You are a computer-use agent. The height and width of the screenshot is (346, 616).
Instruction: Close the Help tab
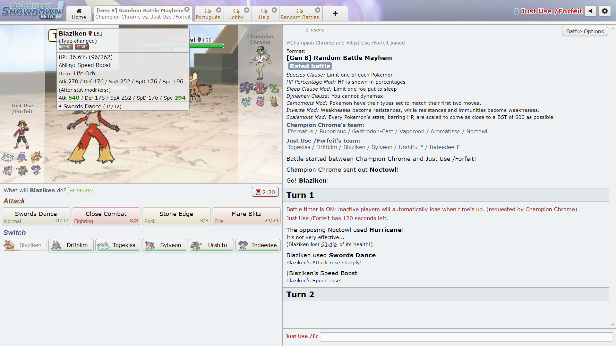(274, 10)
